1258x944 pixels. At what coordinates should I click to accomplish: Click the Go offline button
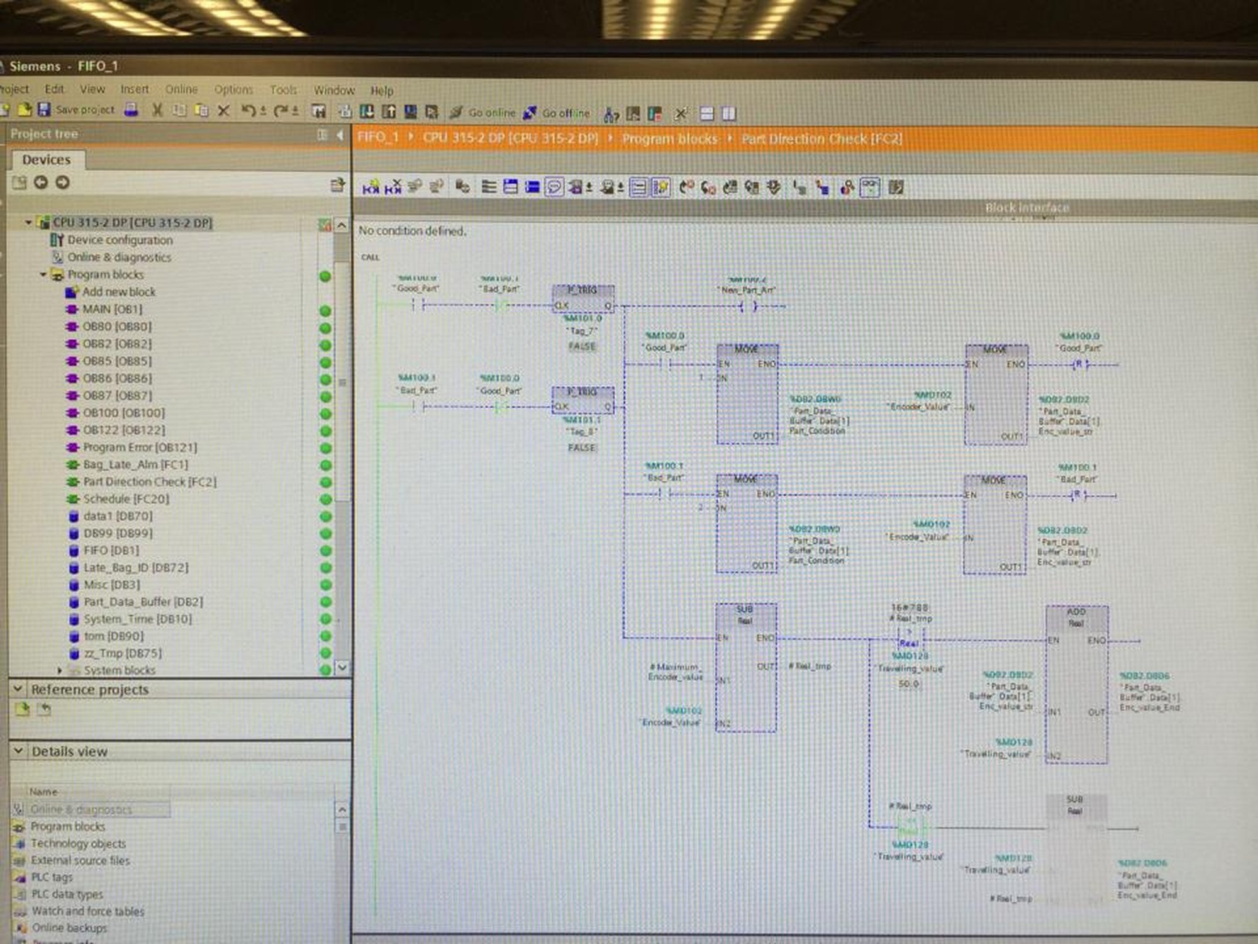(557, 113)
